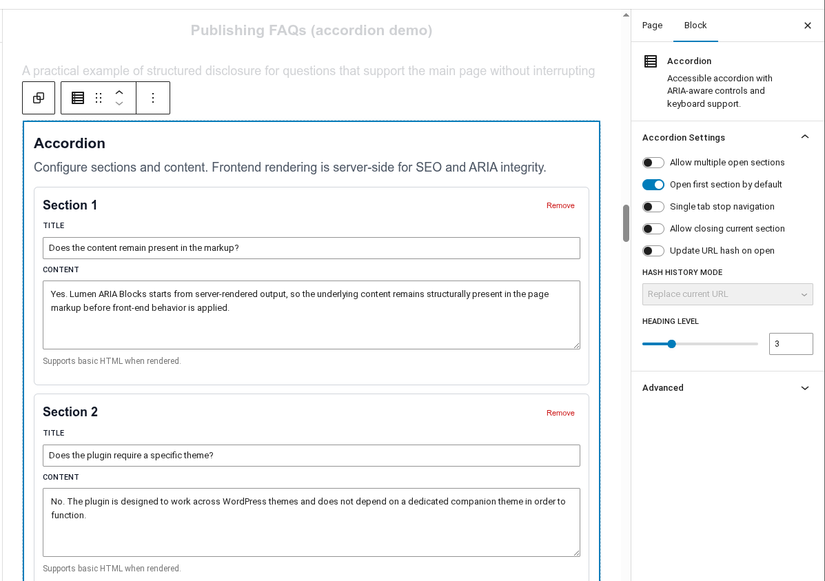Open the Hash History Mode dropdown
Viewport: 825px width, 581px height.
tap(727, 294)
